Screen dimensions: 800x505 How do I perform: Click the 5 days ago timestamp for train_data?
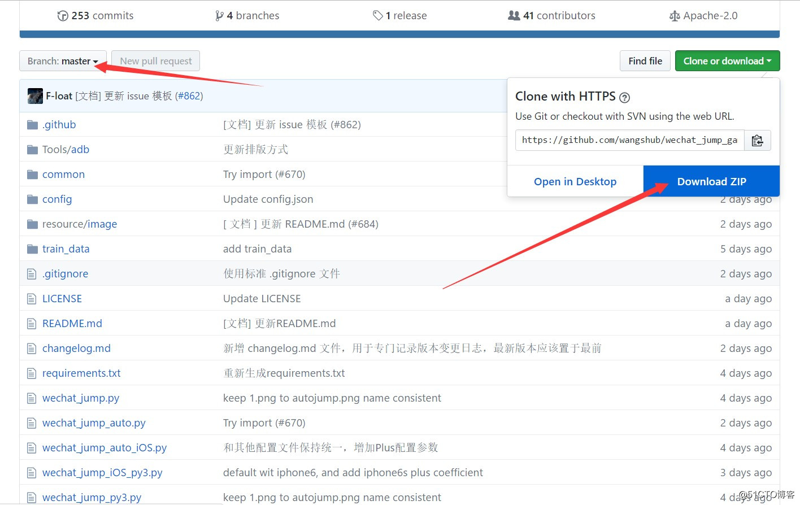tap(746, 249)
